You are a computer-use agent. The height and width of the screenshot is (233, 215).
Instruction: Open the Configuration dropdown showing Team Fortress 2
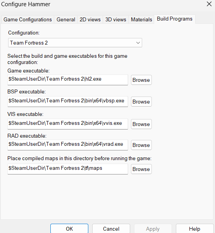click(75, 43)
